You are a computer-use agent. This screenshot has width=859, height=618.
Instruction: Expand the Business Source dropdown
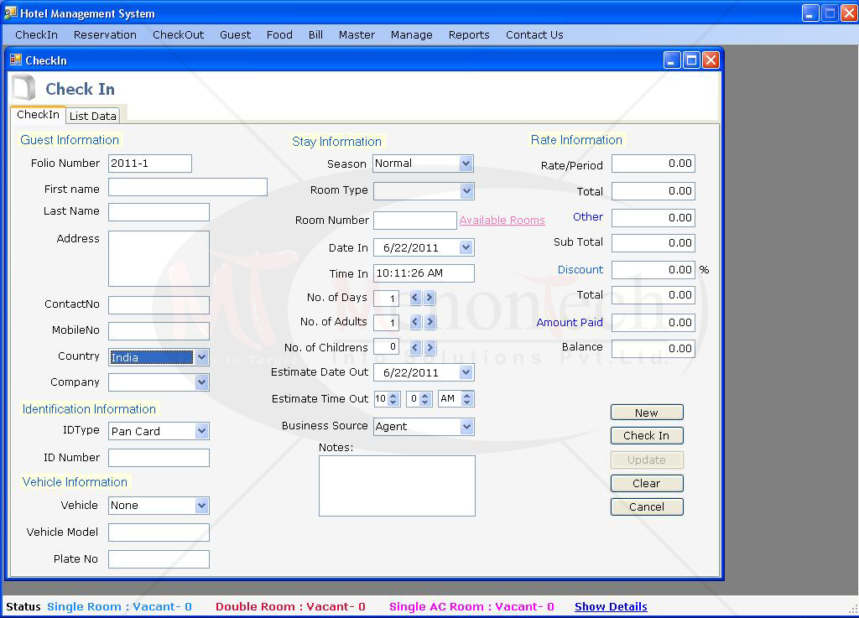pos(466,427)
